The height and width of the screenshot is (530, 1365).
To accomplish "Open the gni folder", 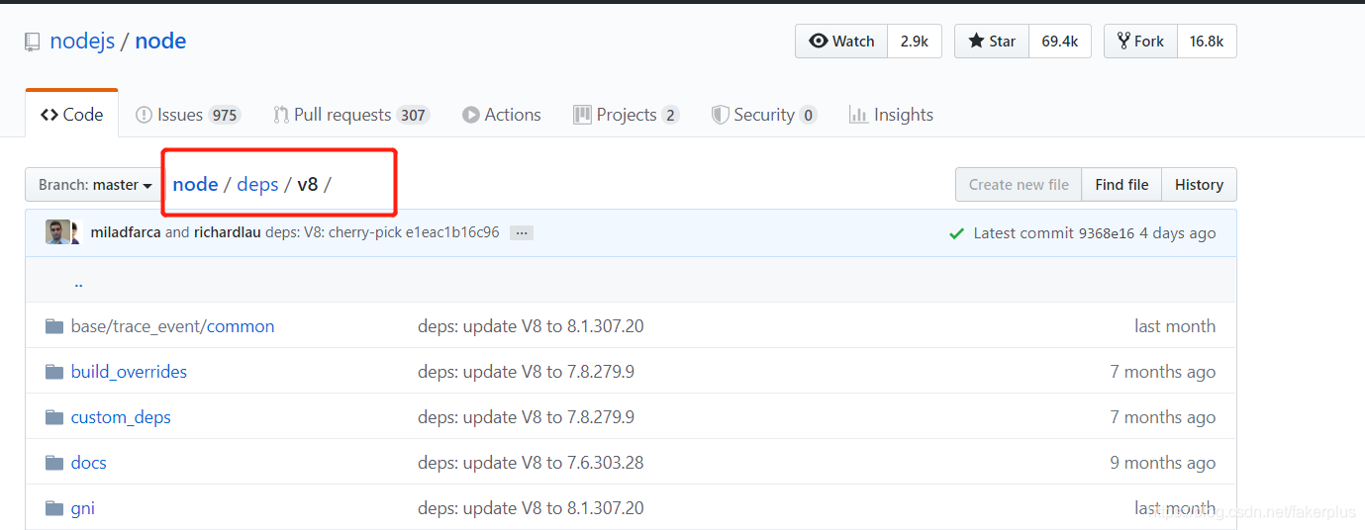I will point(83,508).
